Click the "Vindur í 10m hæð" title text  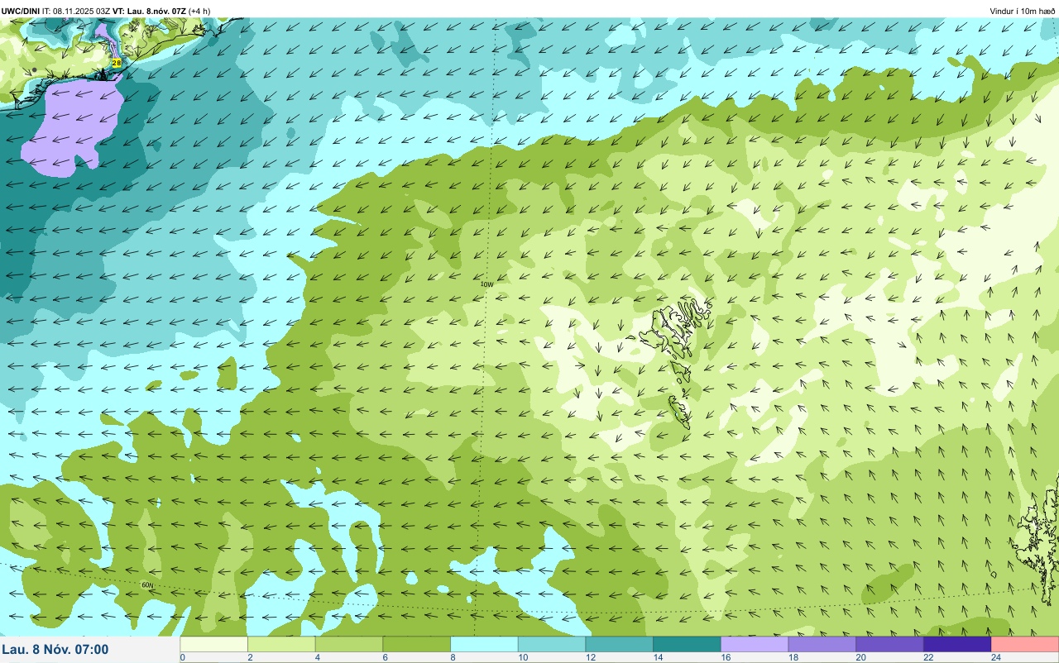coord(1023,11)
